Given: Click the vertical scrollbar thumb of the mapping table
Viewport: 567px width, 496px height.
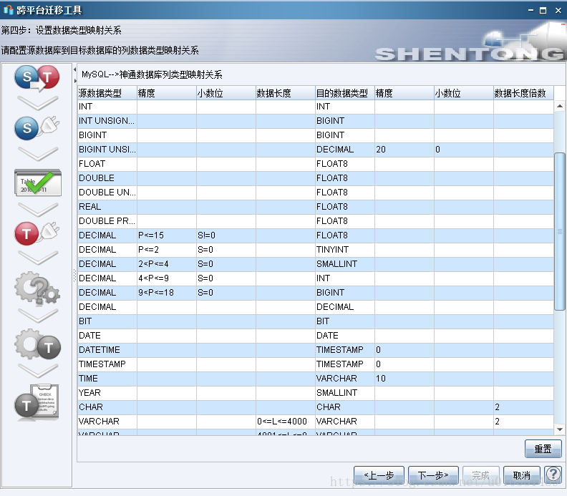Looking at the screenshot, I should 560,231.
